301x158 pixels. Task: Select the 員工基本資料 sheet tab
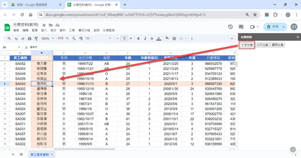[40, 155]
